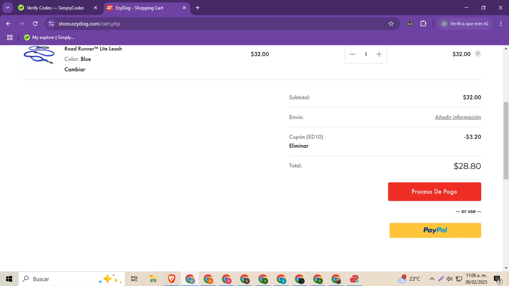
Task: Click the Buscar taskbar search box
Action: pos(72,279)
